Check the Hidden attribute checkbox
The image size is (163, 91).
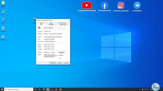tap(51, 52)
